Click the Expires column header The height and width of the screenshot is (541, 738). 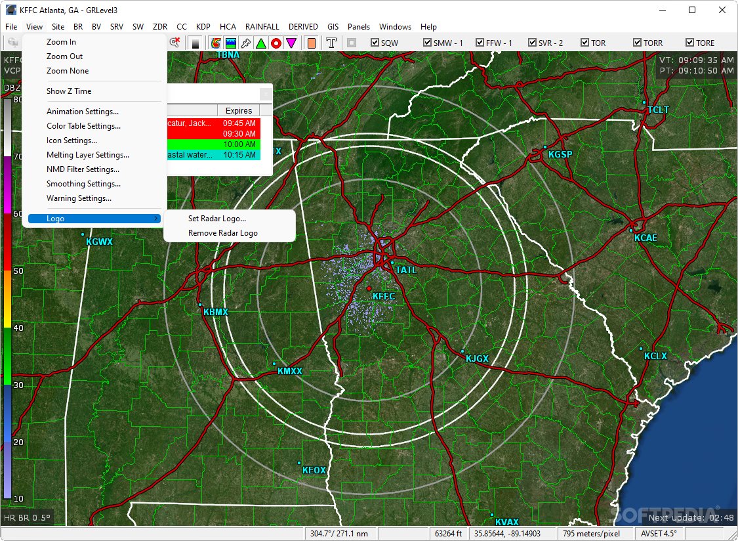pos(239,111)
